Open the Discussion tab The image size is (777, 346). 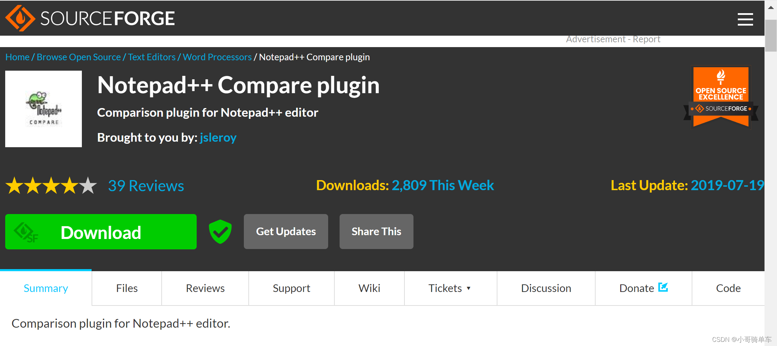coord(546,288)
